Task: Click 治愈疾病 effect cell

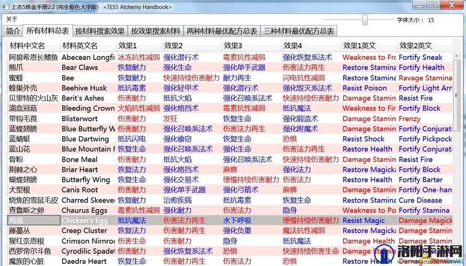Action: point(177,200)
